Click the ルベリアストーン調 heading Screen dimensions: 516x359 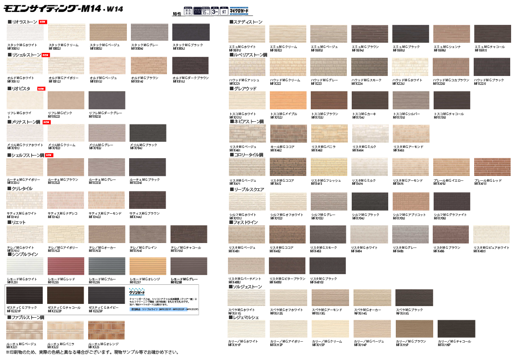point(249,55)
